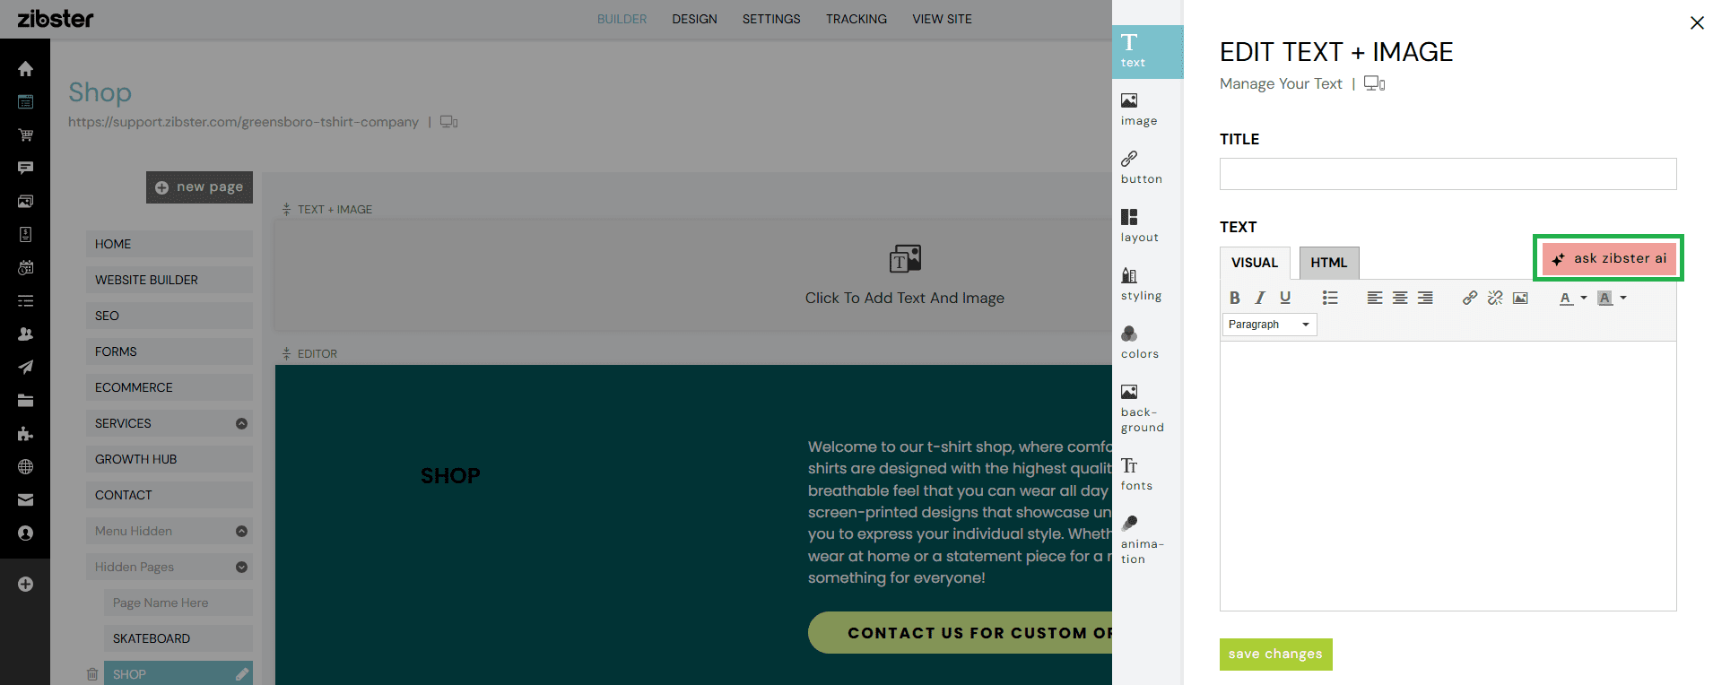Click the paper plane icon in sidebar
Image resolution: width=1713 pixels, height=685 pixels.
pos(25,367)
